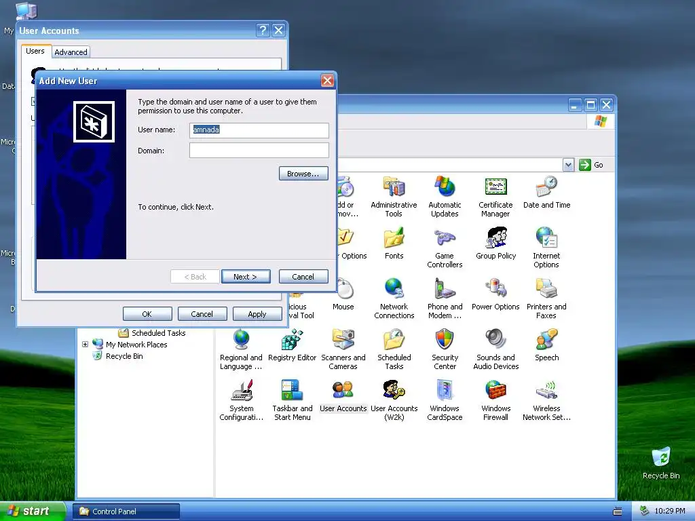Open the address bar dropdown arrow

click(568, 165)
